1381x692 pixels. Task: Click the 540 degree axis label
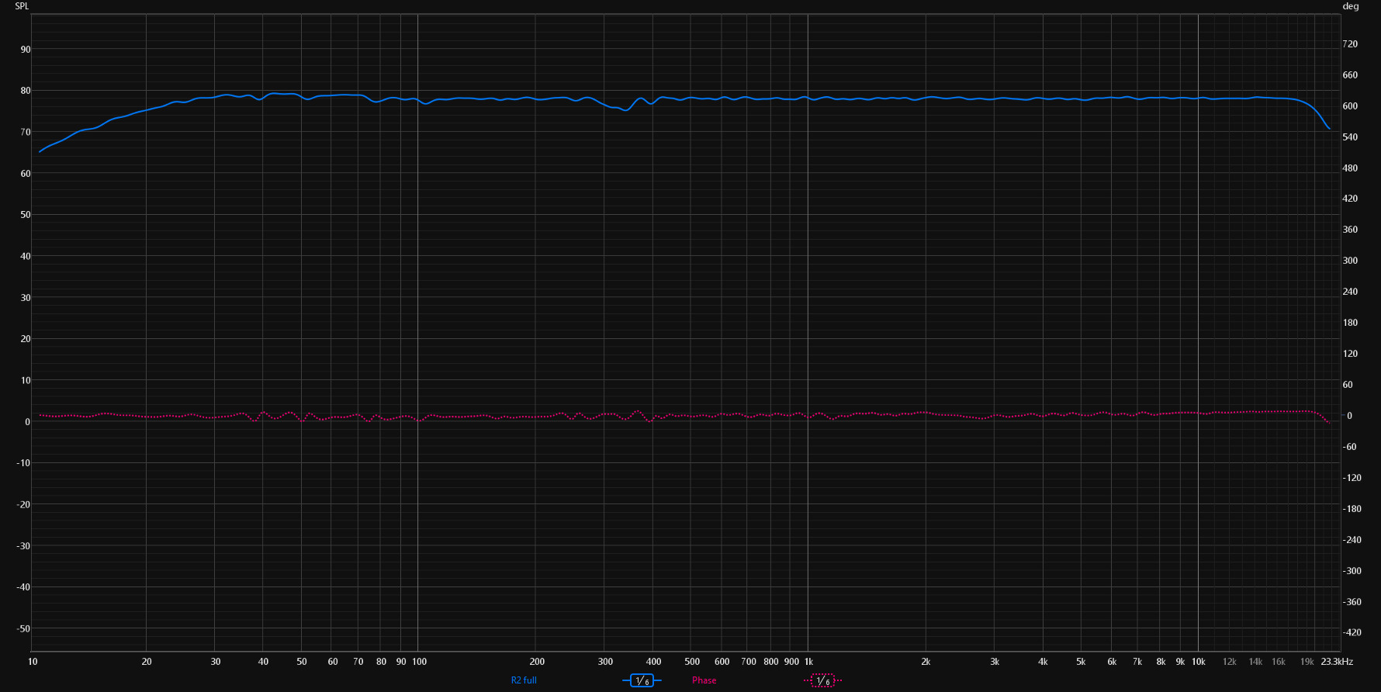pyautogui.click(x=1351, y=137)
